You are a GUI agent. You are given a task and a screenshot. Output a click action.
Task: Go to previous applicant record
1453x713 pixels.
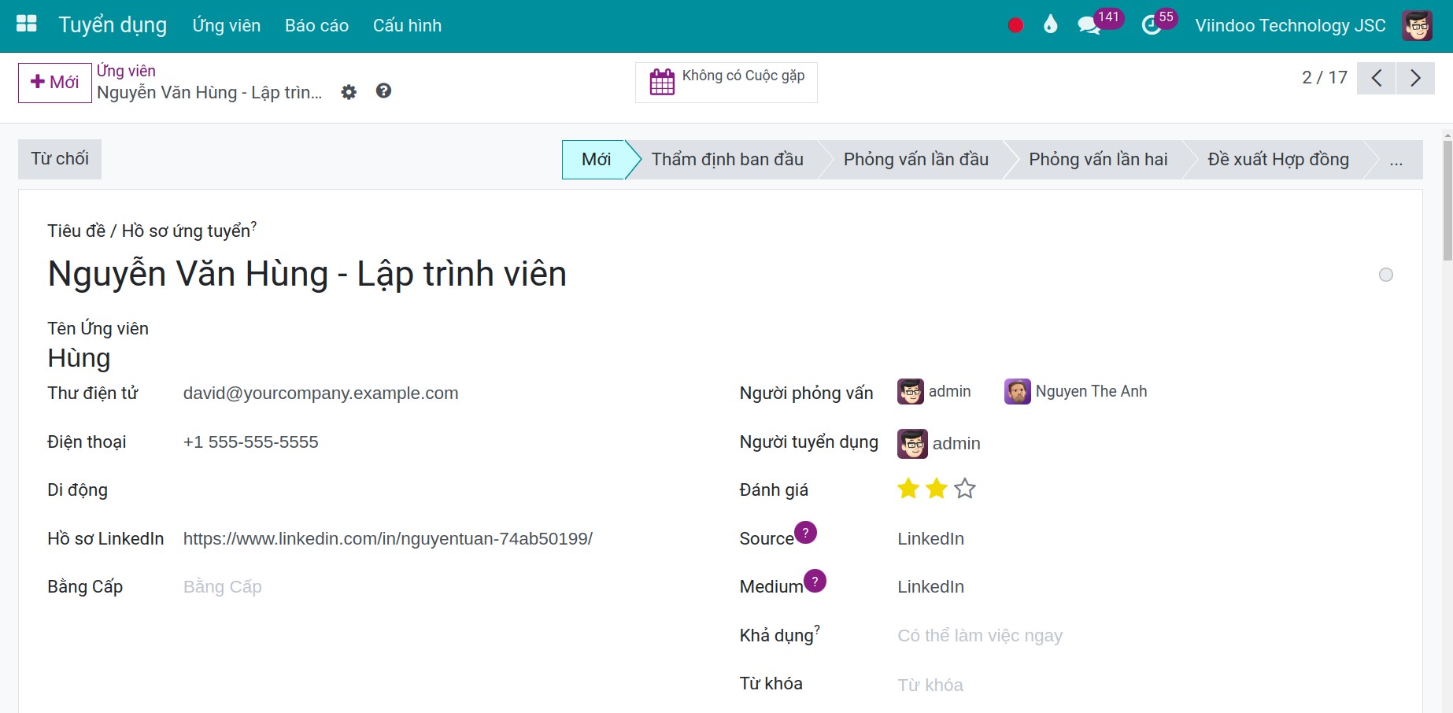(1377, 78)
